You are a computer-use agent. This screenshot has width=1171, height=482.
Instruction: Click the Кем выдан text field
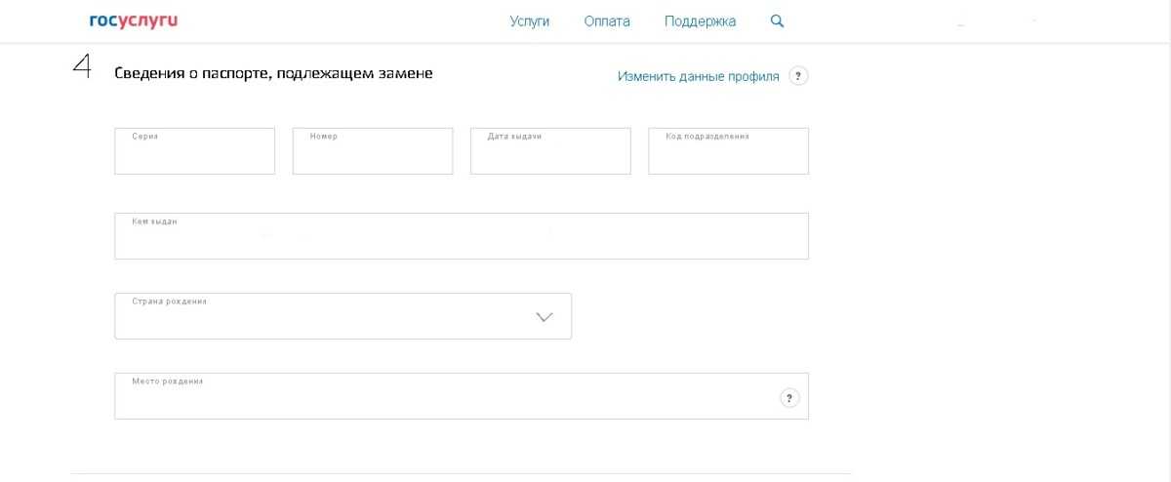(x=461, y=241)
